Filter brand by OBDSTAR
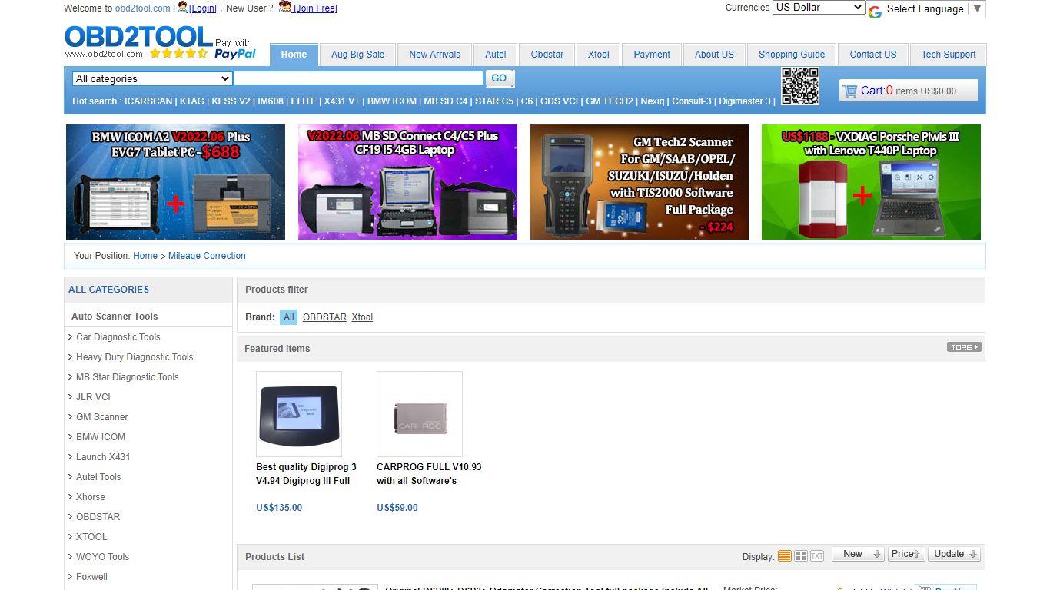Viewport: 1050px width, 590px height. (x=324, y=317)
